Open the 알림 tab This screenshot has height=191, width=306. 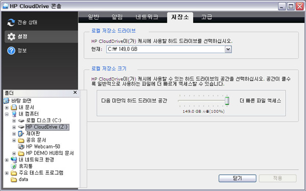(x=117, y=17)
